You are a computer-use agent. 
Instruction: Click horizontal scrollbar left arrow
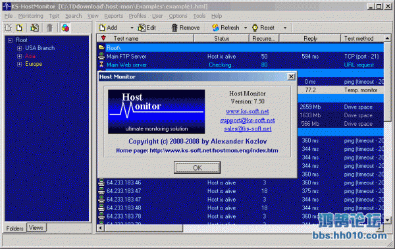pos(101,228)
